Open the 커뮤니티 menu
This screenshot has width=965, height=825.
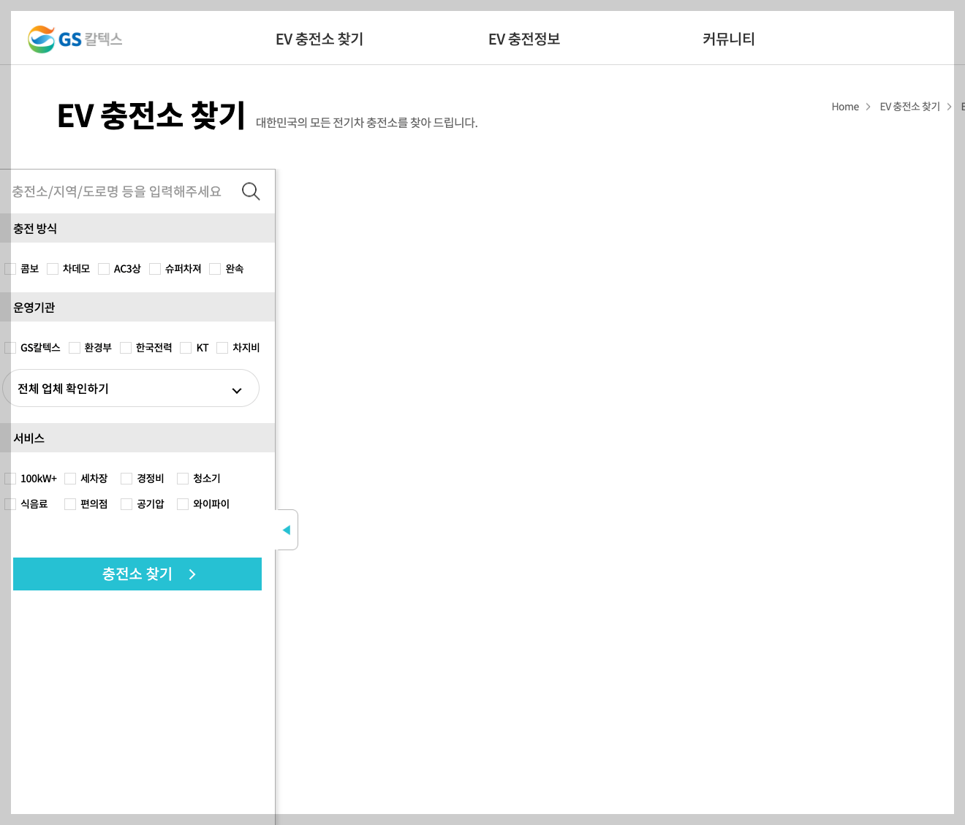(728, 39)
